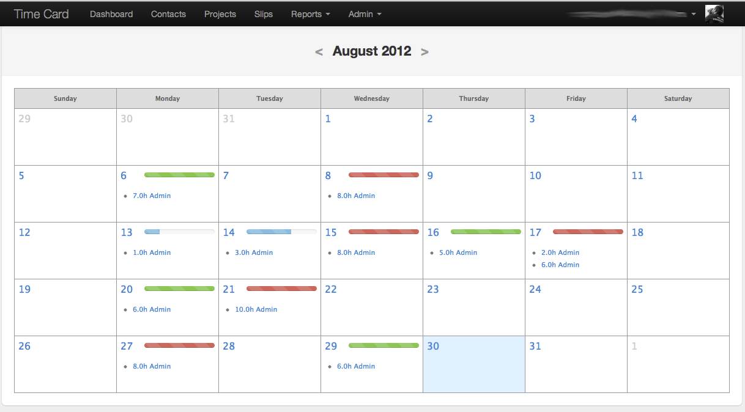Click the green progress bar on day 16
745x412 pixels.
pyautogui.click(x=486, y=232)
